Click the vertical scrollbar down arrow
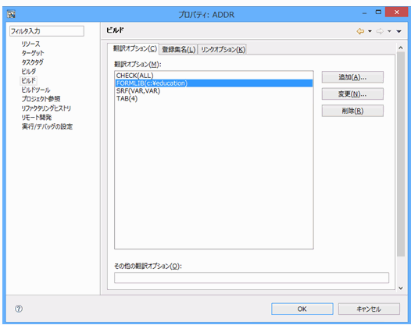411x325 pixels. 401,288
